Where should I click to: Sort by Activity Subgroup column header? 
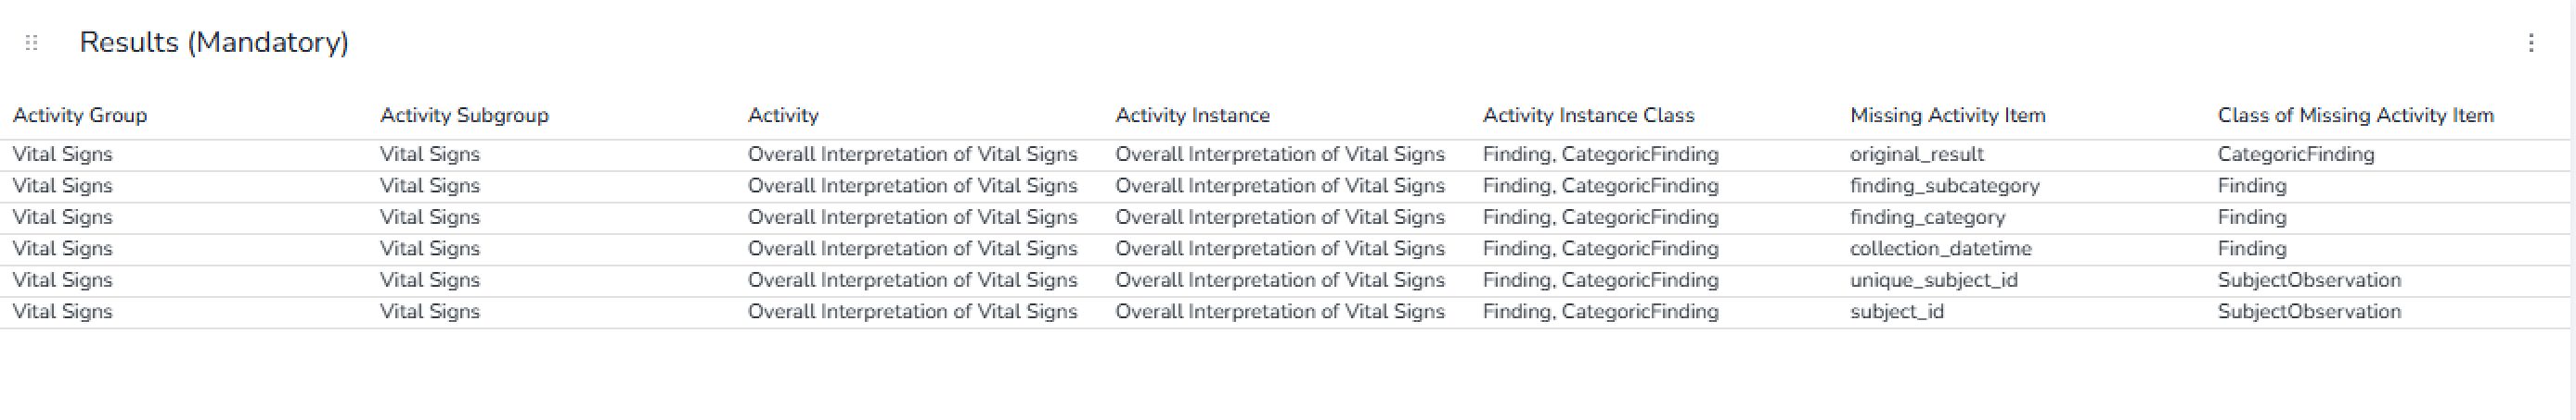click(x=464, y=116)
